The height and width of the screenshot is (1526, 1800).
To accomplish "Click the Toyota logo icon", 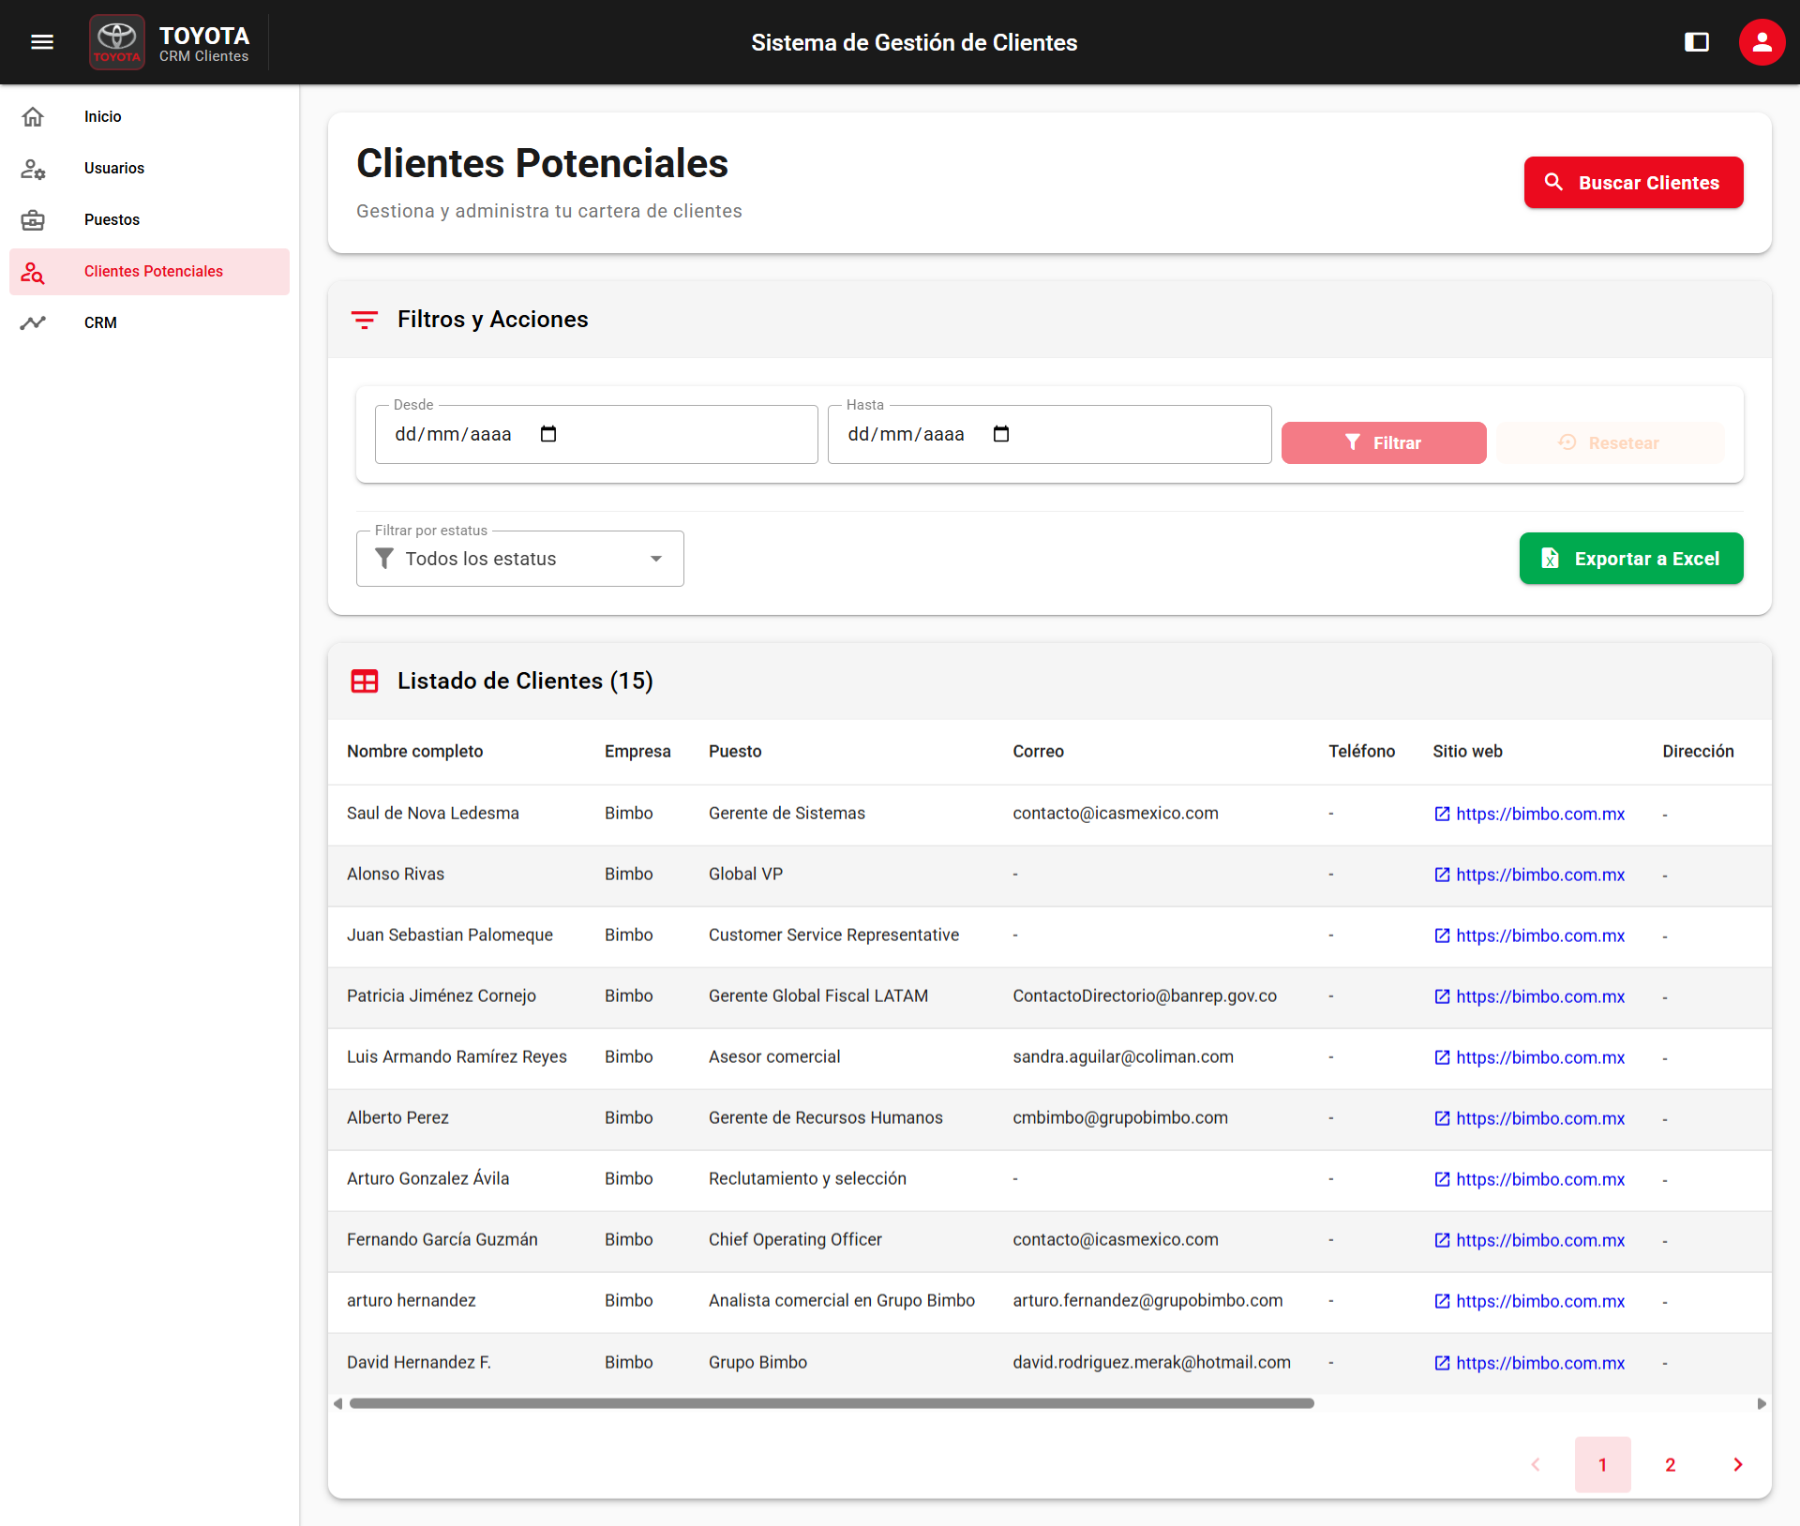I will point(117,42).
